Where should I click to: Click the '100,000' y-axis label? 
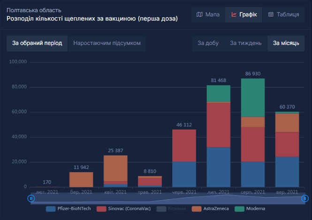(x=18, y=62)
